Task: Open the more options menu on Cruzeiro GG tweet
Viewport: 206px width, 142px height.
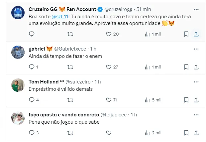Action: pos(196,9)
